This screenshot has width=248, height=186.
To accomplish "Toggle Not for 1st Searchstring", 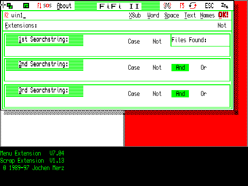I will click(x=157, y=41).
